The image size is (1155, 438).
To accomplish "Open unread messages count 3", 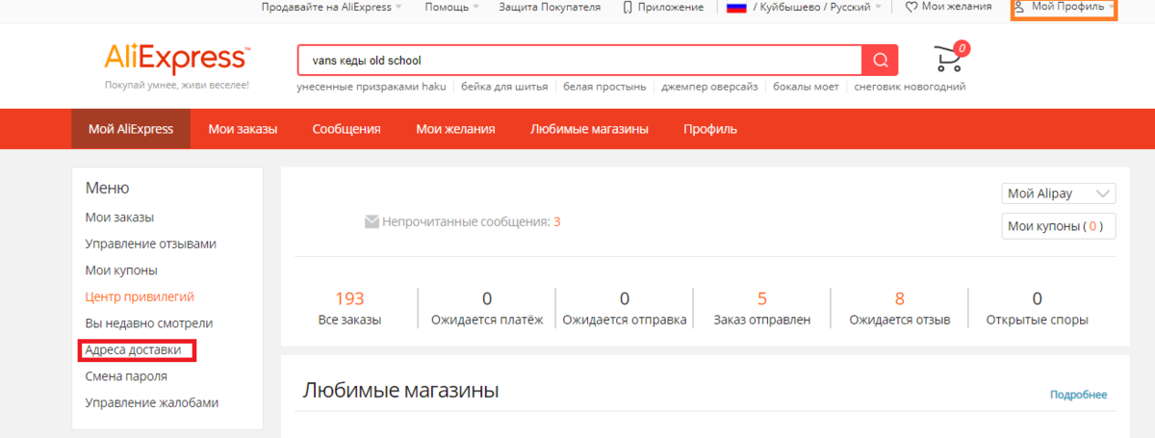I will point(556,222).
